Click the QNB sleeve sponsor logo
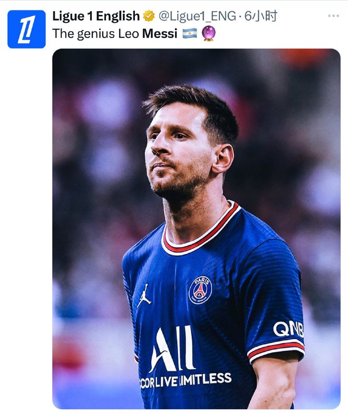 click(x=288, y=329)
